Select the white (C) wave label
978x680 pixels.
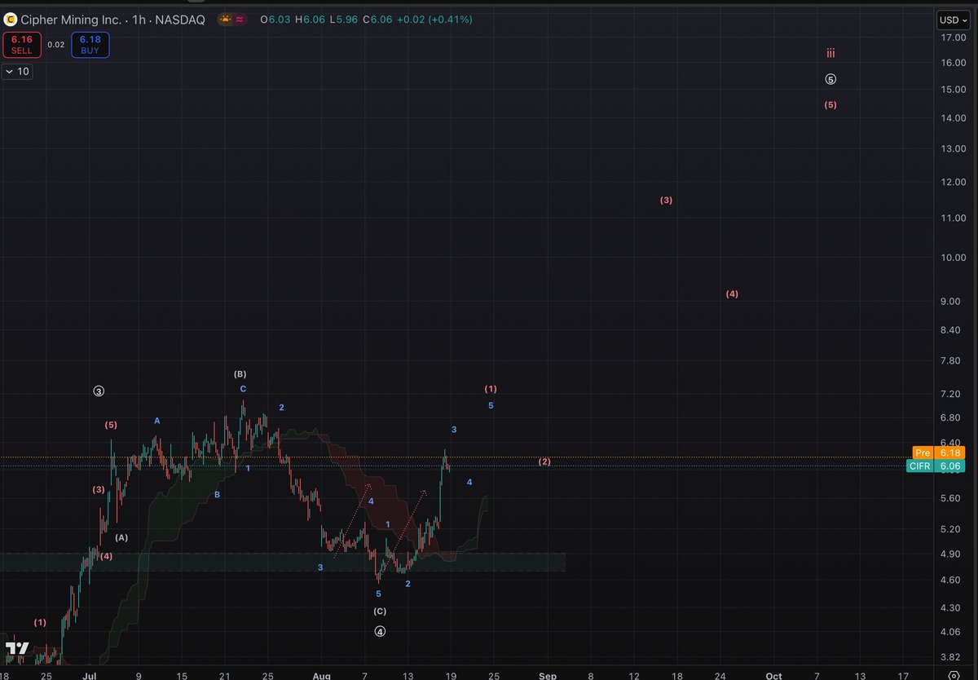pos(380,612)
